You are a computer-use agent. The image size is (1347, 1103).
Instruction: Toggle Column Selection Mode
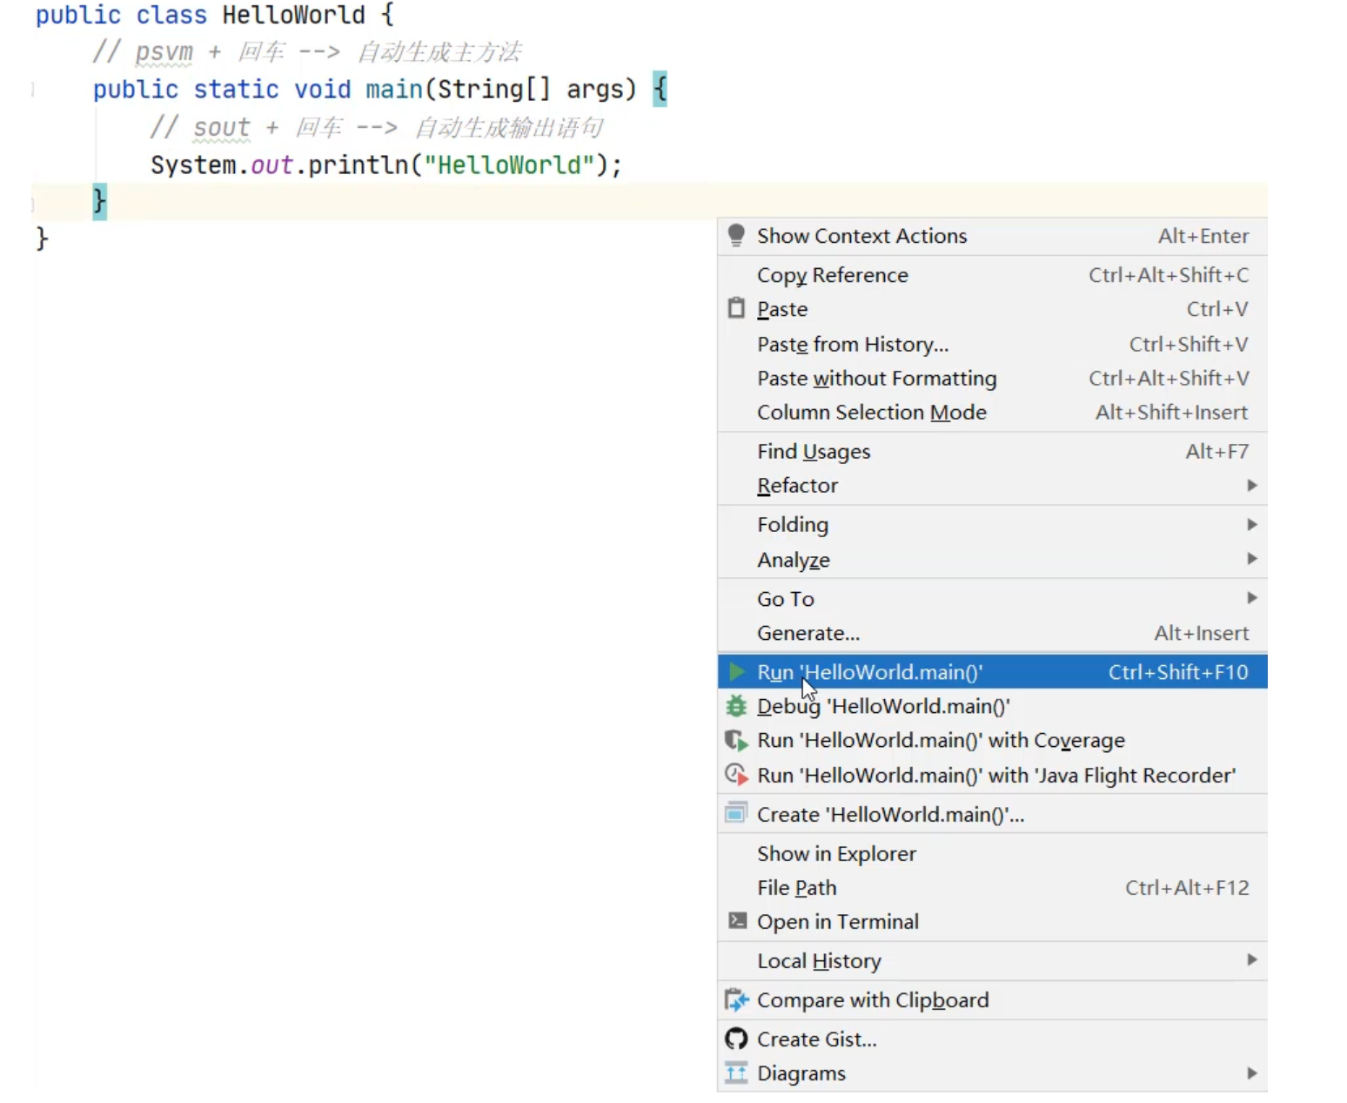(x=992, y=412)
